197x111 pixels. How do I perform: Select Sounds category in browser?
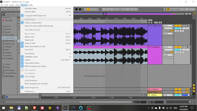(x=8, y=29)
